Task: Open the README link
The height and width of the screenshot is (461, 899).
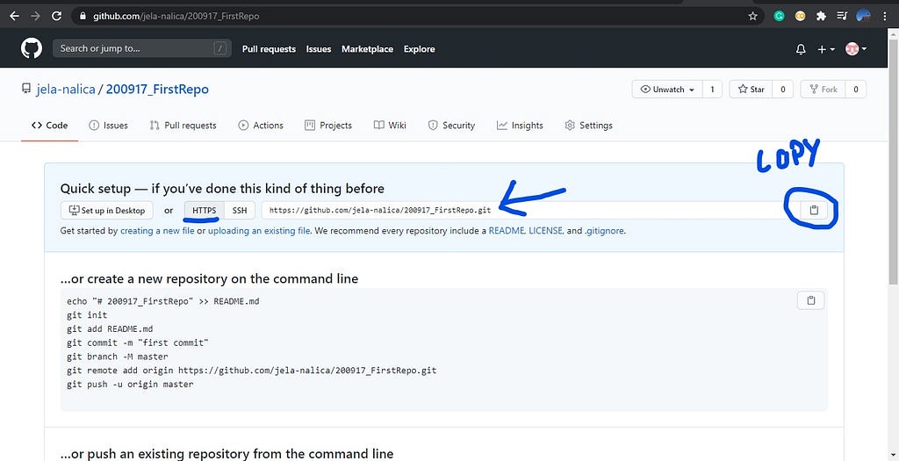Action: pyautogui.click(x=507, y=231)
